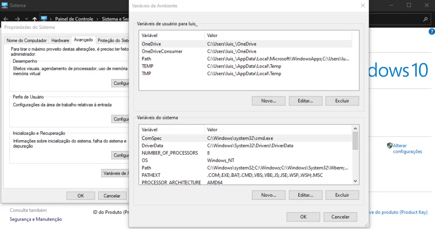This screenshot has width=435, height=229.
Task: Switch to the Avançado tab
Action: (x=83, y=40)
